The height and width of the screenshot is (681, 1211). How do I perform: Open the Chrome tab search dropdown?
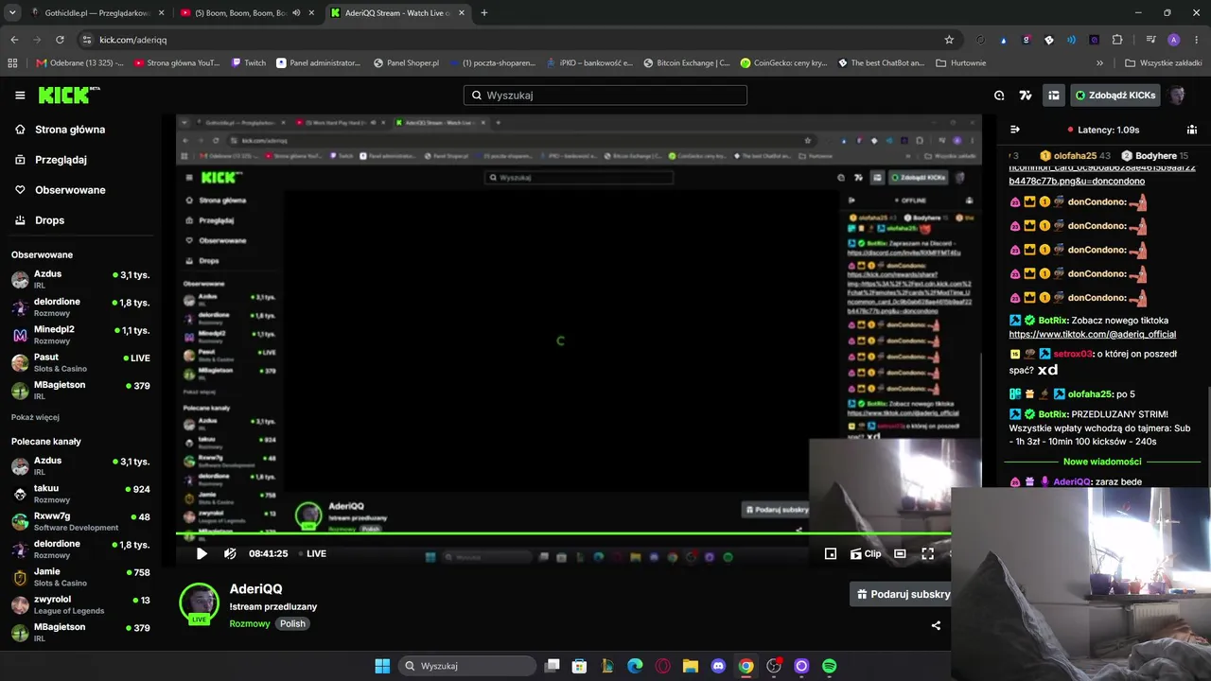click(12, 13)
